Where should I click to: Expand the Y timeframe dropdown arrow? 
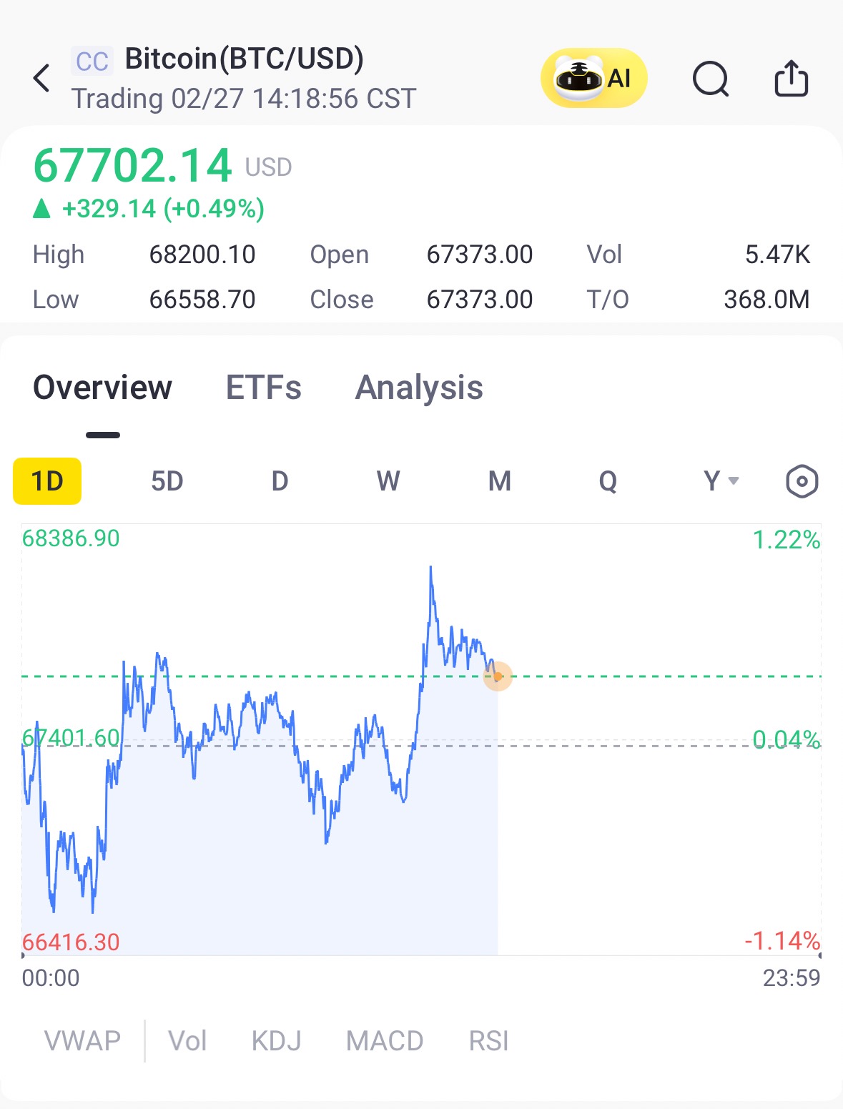(x=734, y=481)
